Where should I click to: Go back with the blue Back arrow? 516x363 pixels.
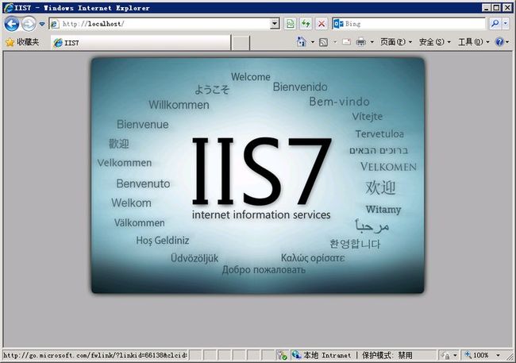click(x=12, y=24)
